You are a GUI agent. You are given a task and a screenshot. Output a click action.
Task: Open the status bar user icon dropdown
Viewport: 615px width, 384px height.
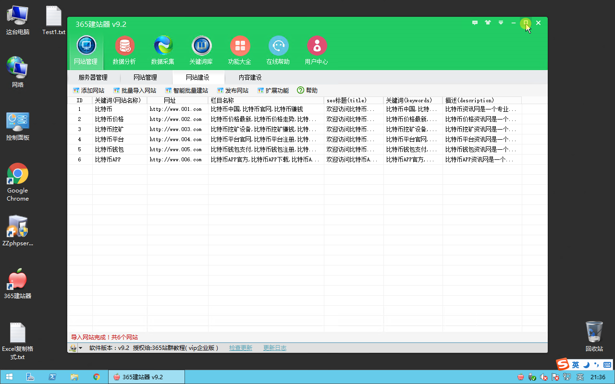pyautogui.click(x=76, y=348)
